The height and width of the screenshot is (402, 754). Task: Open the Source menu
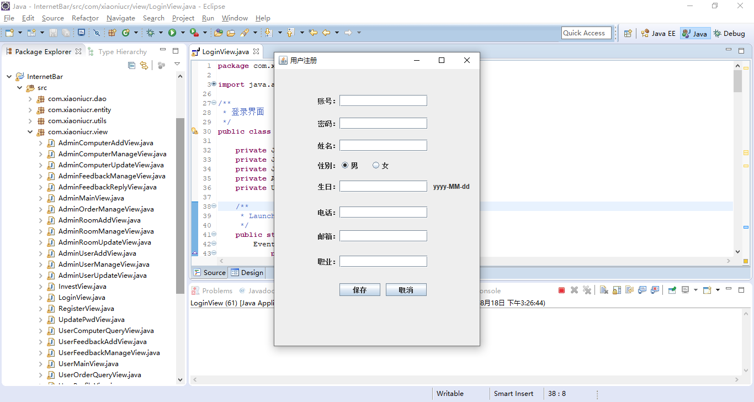point(53,18)
